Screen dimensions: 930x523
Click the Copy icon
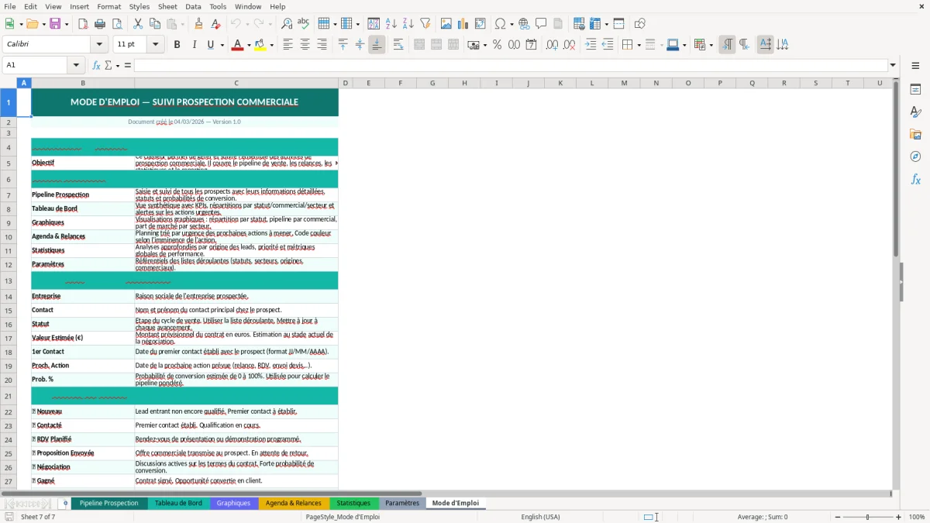(x=154, y=24)
